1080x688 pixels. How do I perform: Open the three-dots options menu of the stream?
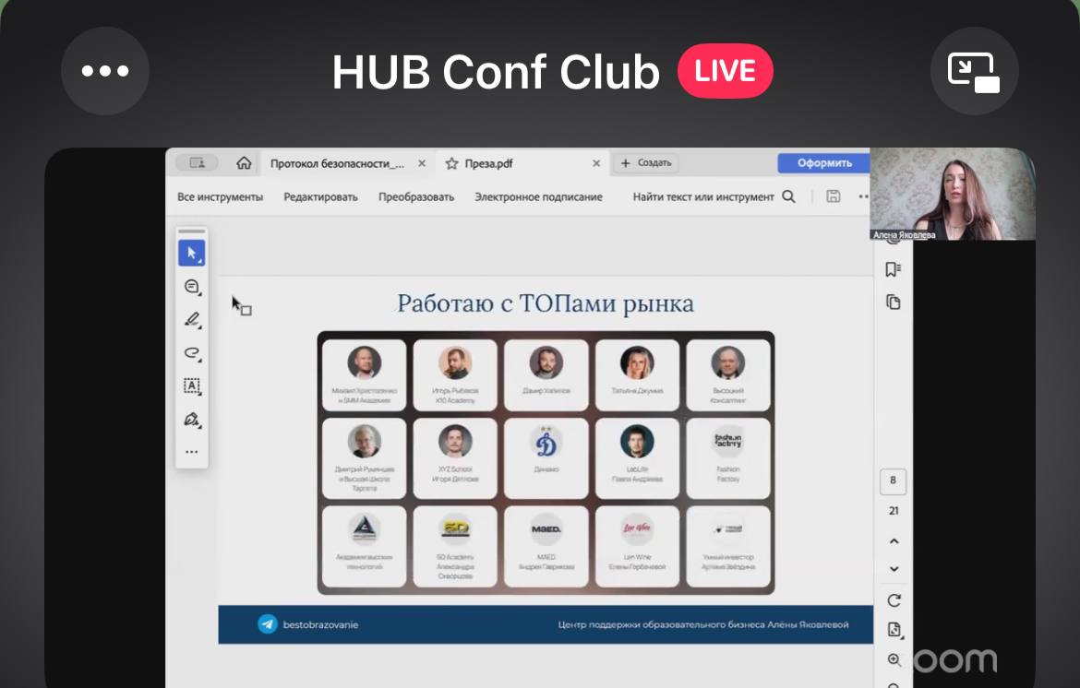pyautogui.click(x=104, y=71)
